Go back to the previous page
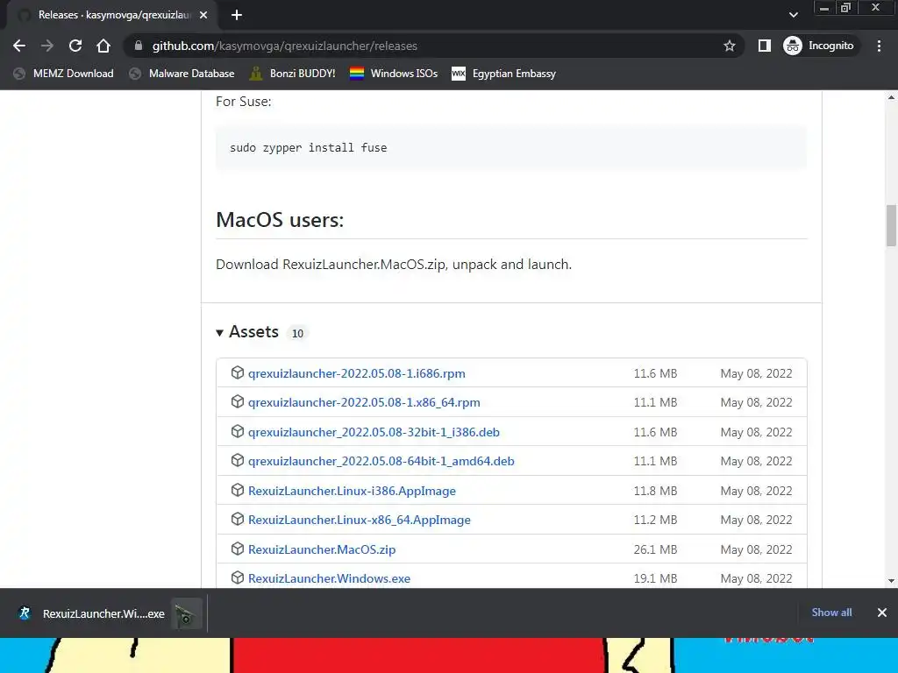898x673 pixels. point(19,46)
